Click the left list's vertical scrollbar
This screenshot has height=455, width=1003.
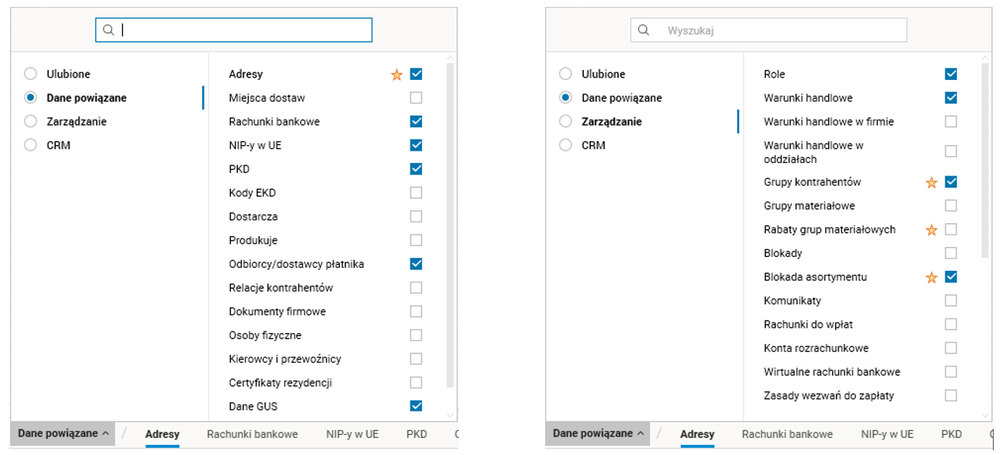(x=450, y=225)
